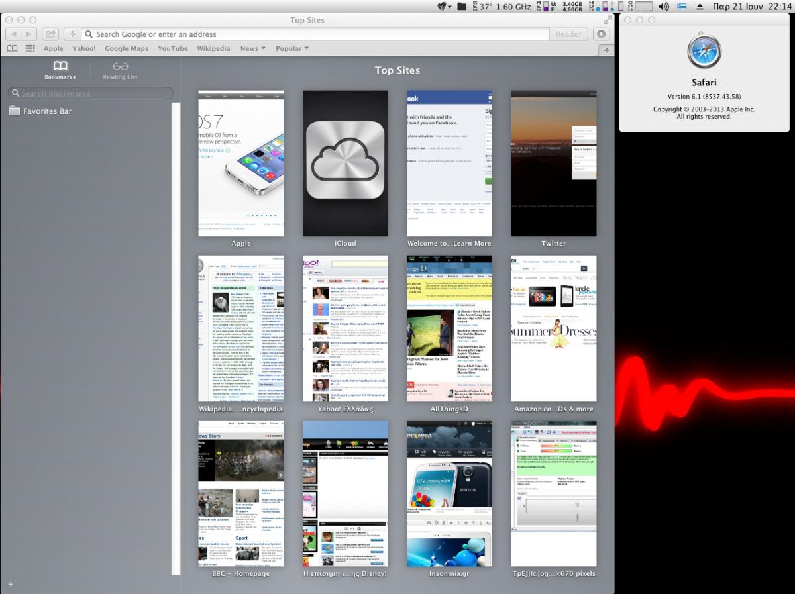Viewport: 795px width, 594px height.
Task: Open the date and time clock menu
Action: coord(751,6)
